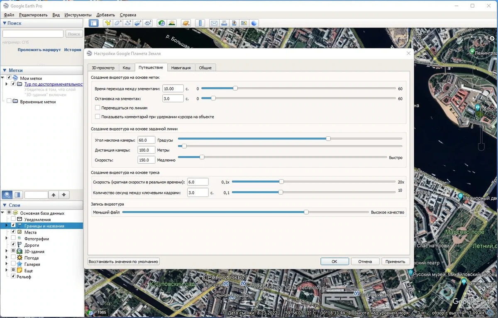Switch to the Навигация tab
Image resolution: width=498 pixels, height=318 pixels.
[x=181, y=68]
